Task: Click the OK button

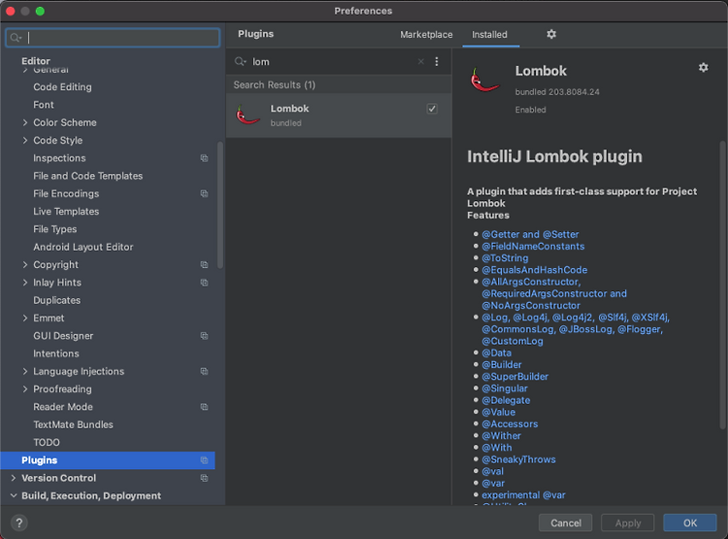Action: coord(690,522)
